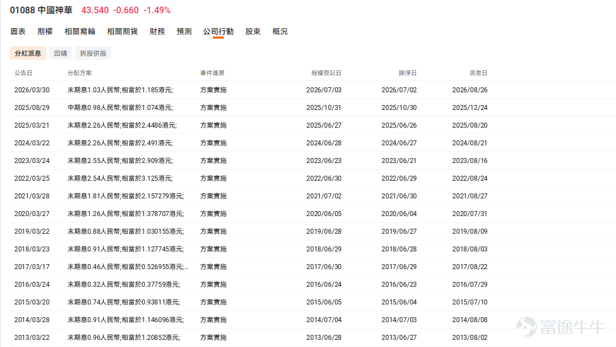The image size is (616, 347).
Task: Click payout date 2026/08/26
Action: (470, 90)
